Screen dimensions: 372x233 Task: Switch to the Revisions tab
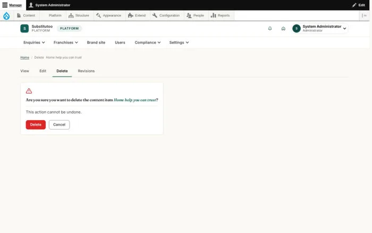tap(86, 71)
